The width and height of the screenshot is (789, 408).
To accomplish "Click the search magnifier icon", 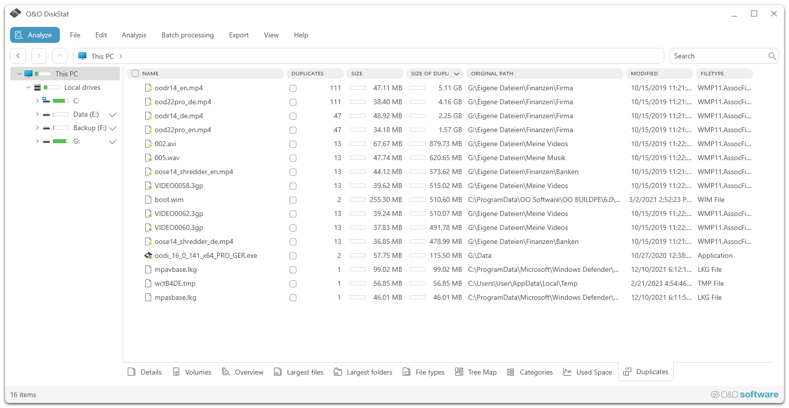I will click(772, 56).
